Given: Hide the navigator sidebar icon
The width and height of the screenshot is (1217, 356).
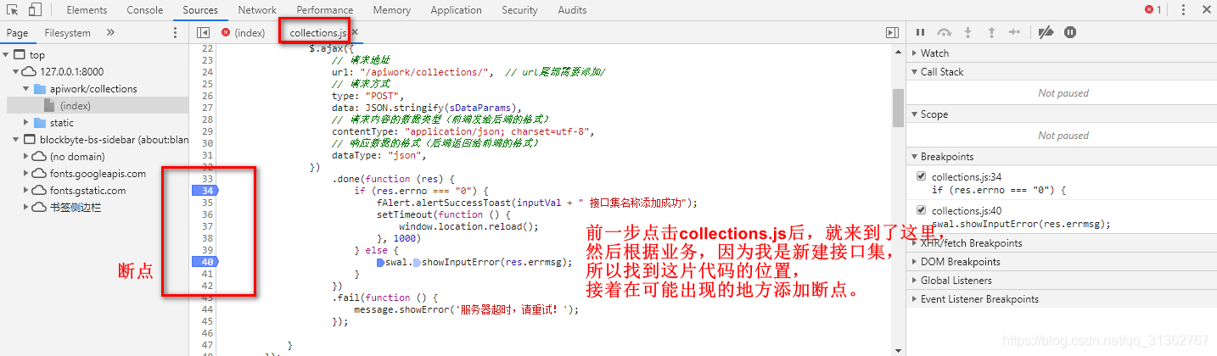Looking at the screenshot, I should point(203,33).
